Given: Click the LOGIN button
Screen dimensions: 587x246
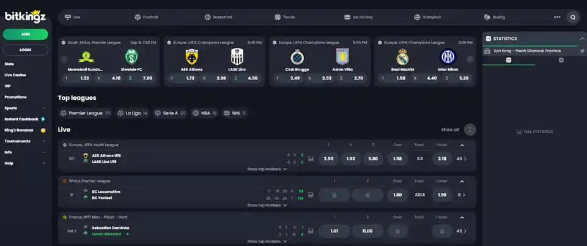Looking at the screenshot, I should pyautogui.click(x=26, y=50).
